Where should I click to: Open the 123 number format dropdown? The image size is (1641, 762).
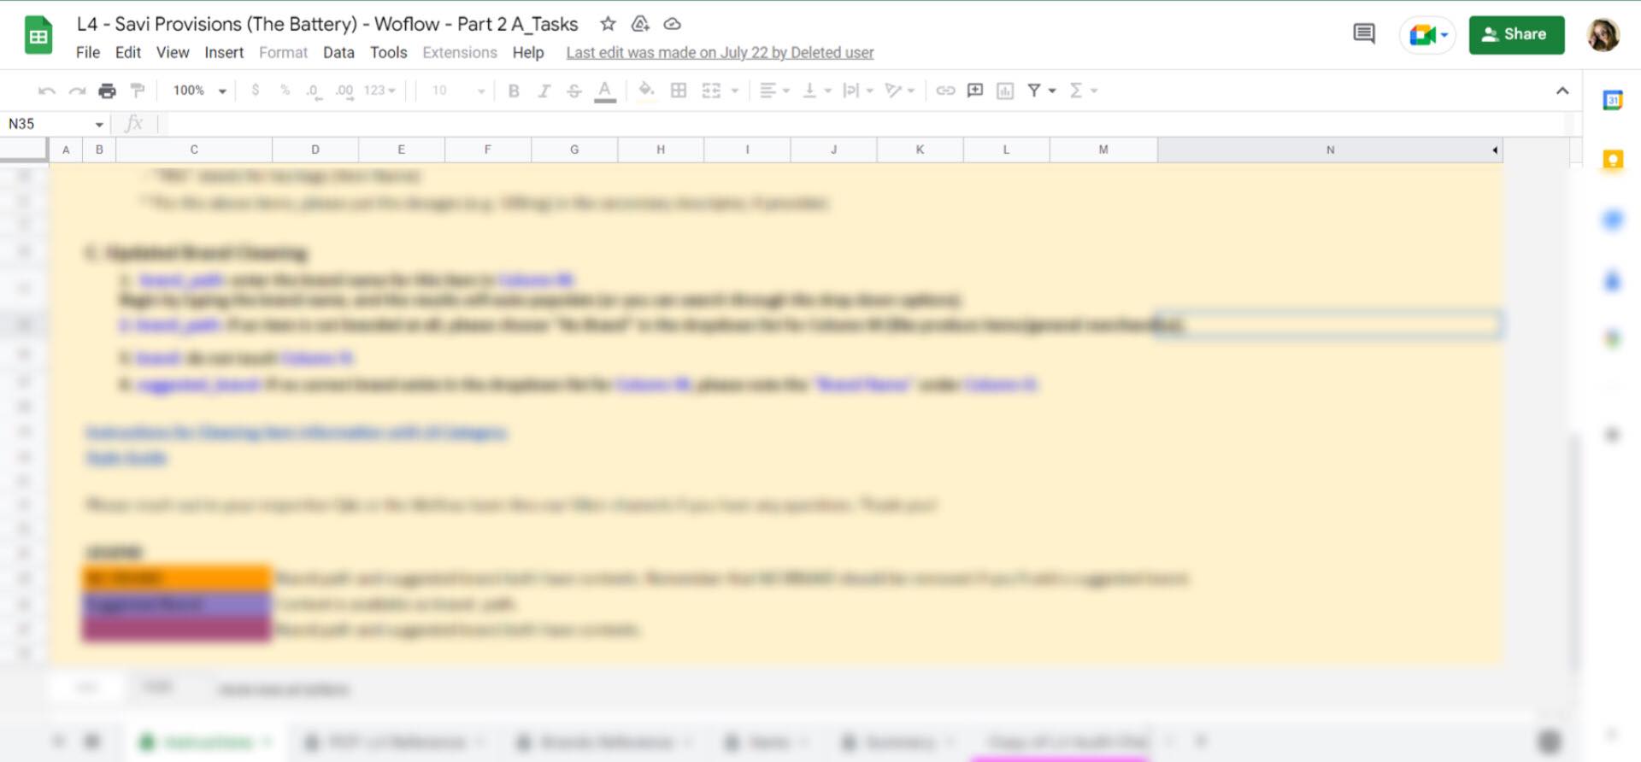pos(379,91)
